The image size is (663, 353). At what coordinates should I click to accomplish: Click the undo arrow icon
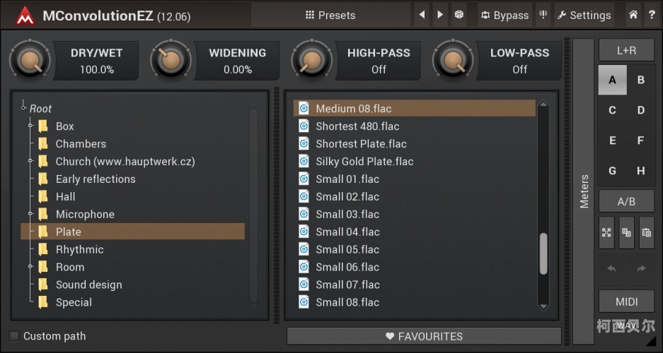[x=611, y=269]
